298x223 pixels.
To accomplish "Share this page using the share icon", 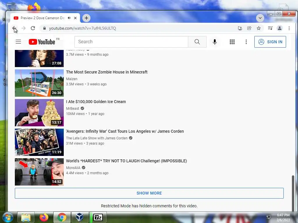I will (249, 28).
